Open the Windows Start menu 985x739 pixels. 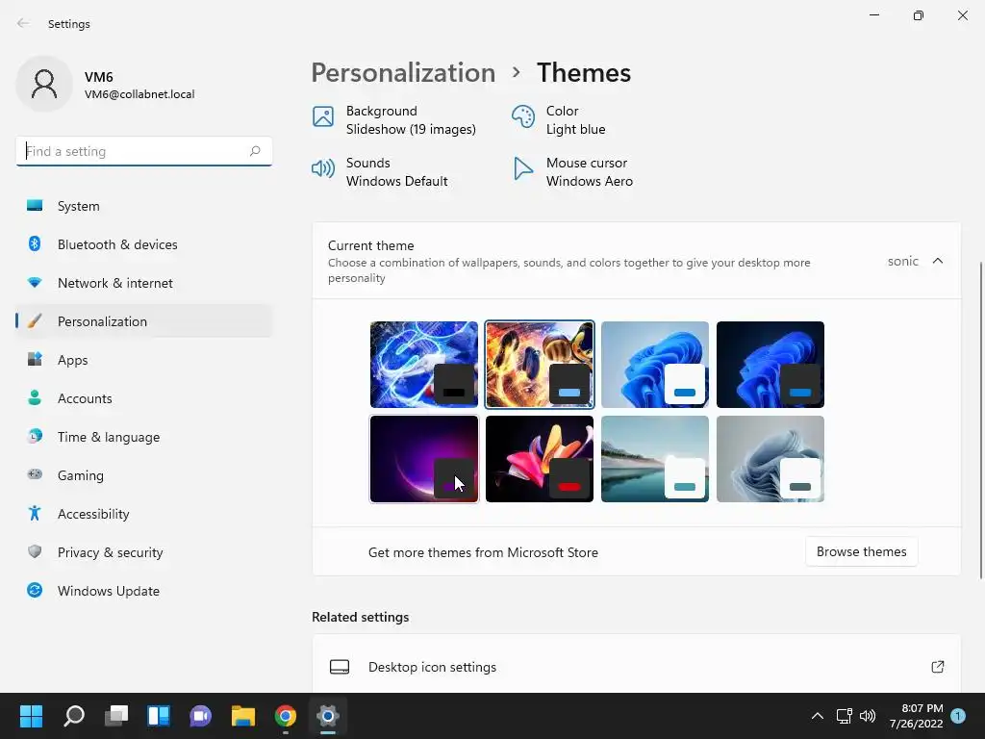(31, 716)
